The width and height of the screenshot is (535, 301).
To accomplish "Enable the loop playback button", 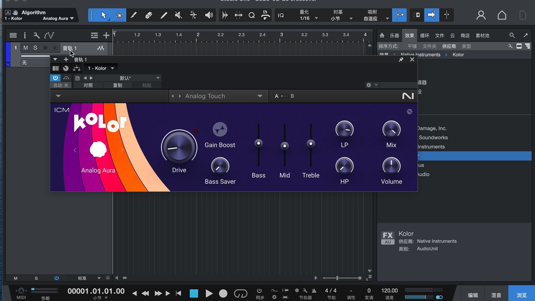I will pos(240,293).
